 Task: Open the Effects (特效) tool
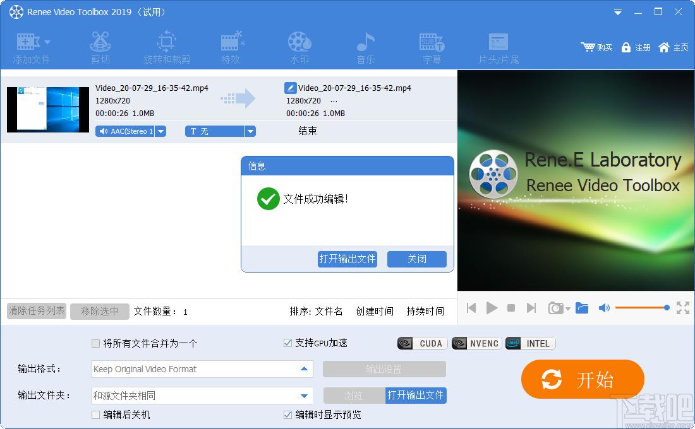232,48
